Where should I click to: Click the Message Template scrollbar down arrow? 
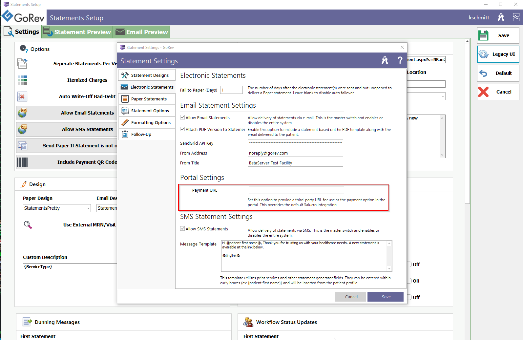point(389,269)
